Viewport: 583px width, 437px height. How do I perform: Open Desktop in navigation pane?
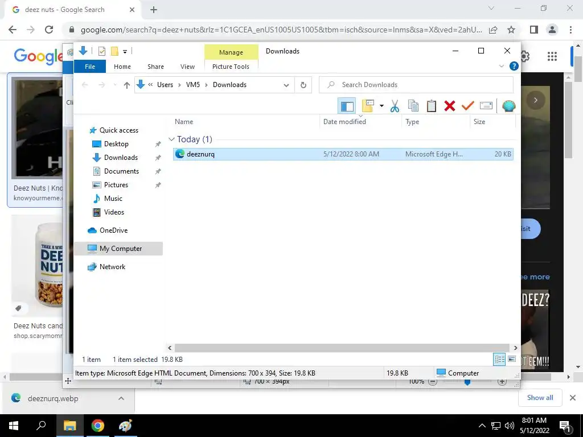click(116, 144)
